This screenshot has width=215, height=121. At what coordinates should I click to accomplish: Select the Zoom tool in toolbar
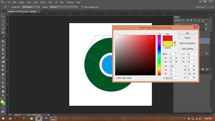(3, 95)
